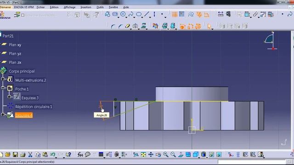The image size is (294, 165).
Task: Save the document with the floppy icon
Action: coord(15,154)
